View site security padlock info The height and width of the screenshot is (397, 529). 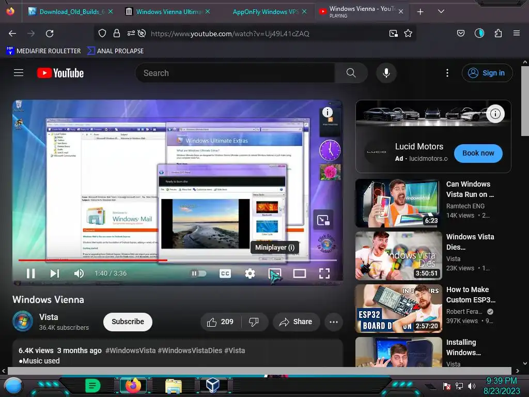(x=117, y=33)
